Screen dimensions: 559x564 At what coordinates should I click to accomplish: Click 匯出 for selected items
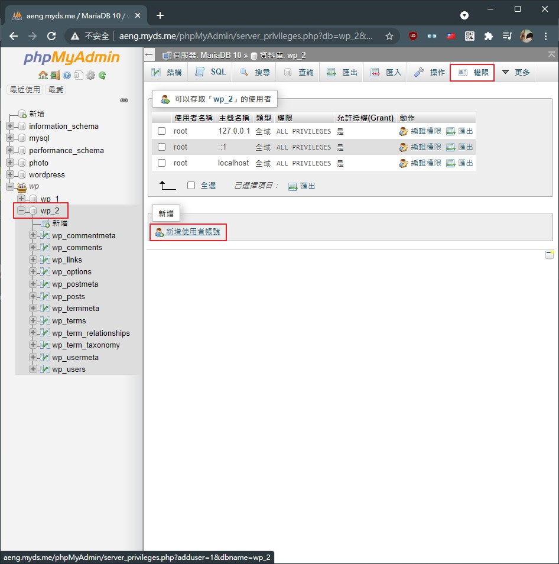pyautogui.click(x=307, y=186)
